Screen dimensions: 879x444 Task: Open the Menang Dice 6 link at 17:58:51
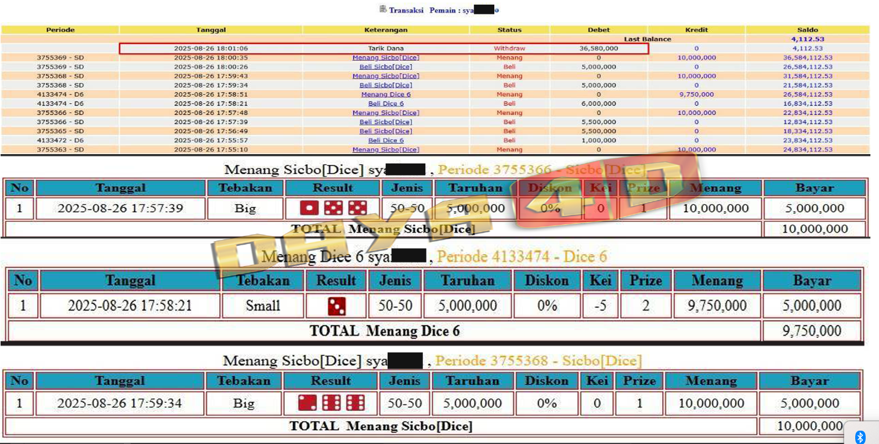(386, 94)
